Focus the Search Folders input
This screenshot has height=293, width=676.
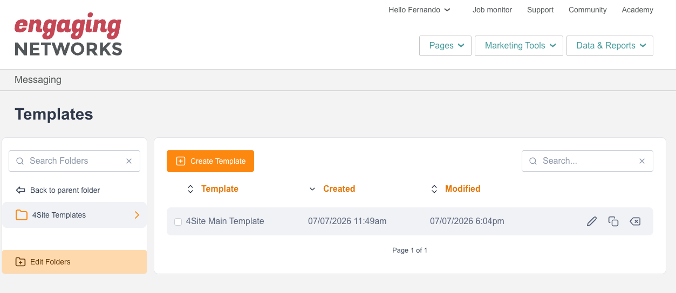click(74, 161)
